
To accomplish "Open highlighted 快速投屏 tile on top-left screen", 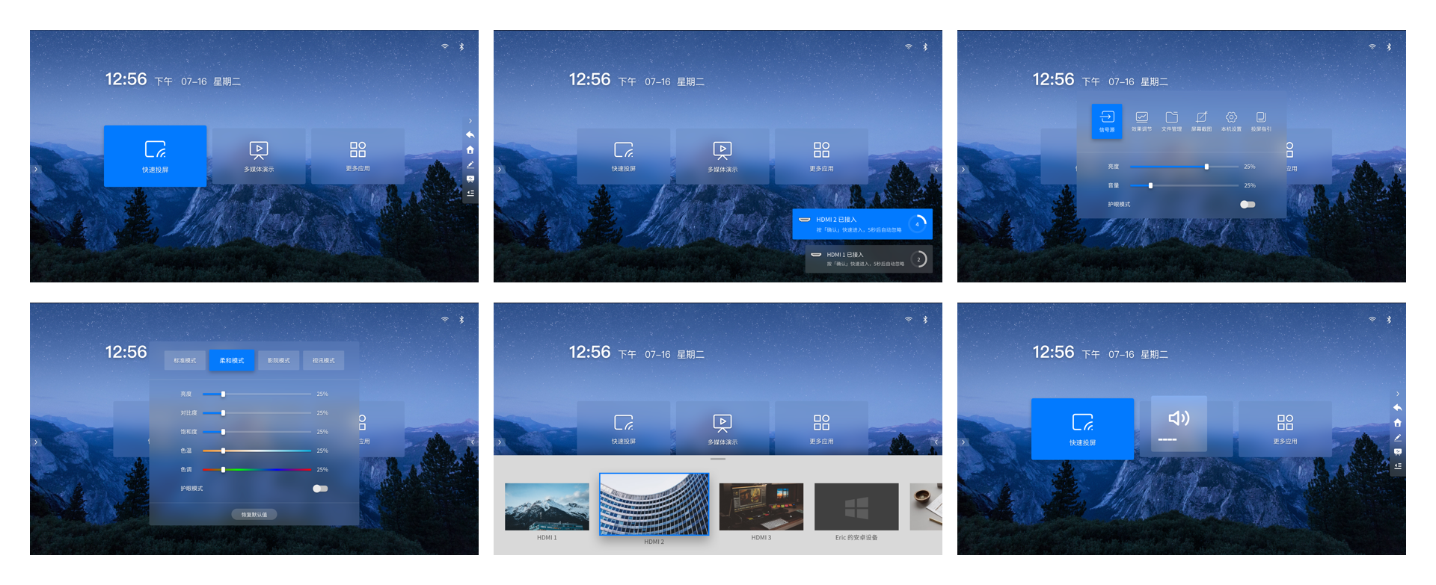I will 156,155.
